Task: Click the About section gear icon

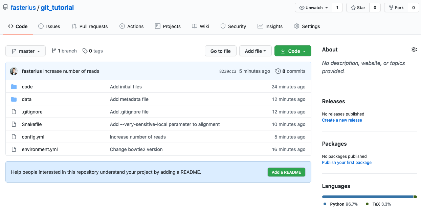Action: pos(414,49)
